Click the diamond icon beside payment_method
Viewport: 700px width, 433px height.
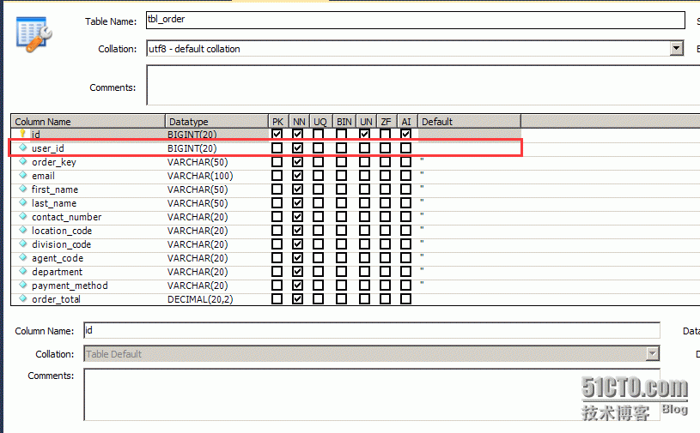click(x=23, y=286)
